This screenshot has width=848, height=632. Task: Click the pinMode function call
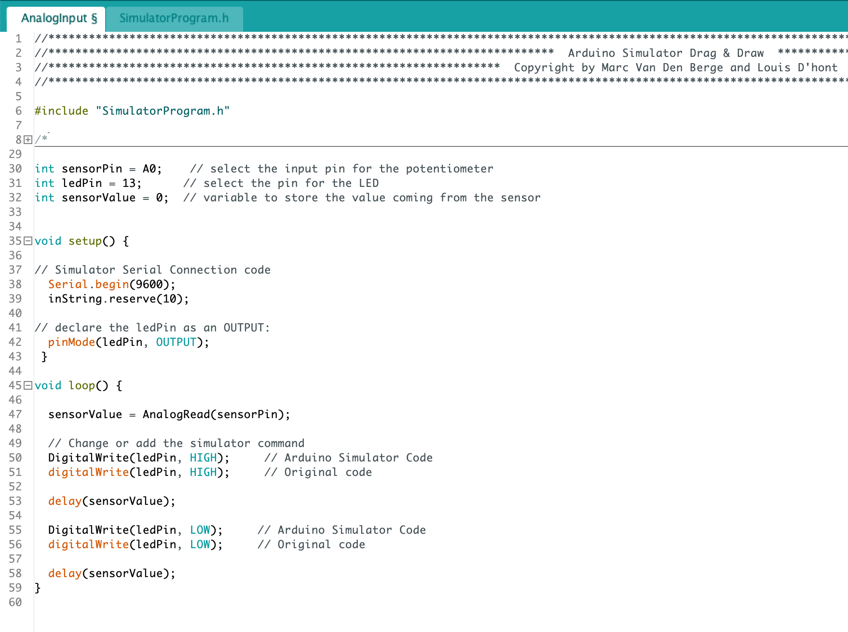(x=70, y=342)
